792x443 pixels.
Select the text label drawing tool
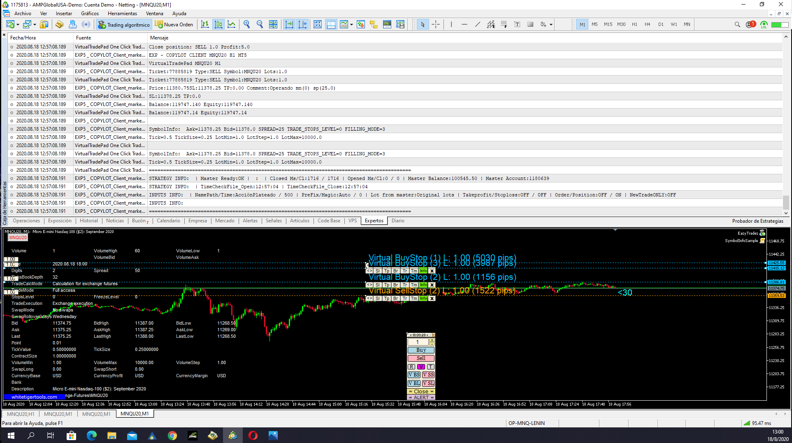pyautogui.click(x=517, y=25)
